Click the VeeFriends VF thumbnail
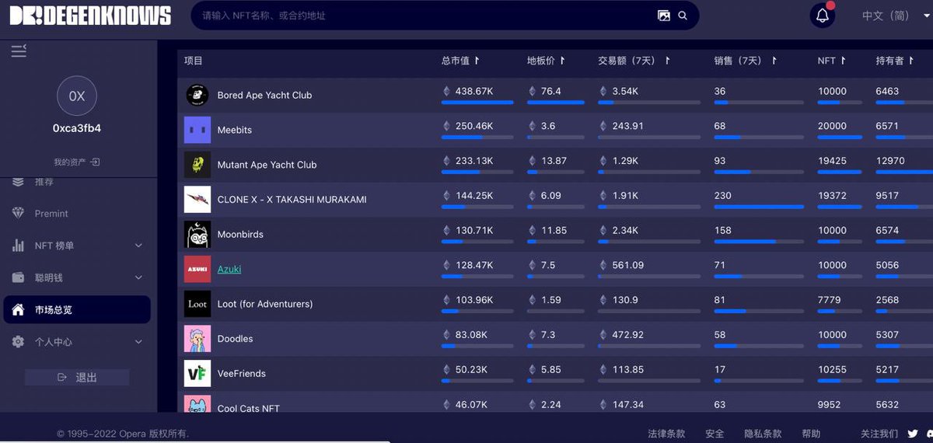 197,373
